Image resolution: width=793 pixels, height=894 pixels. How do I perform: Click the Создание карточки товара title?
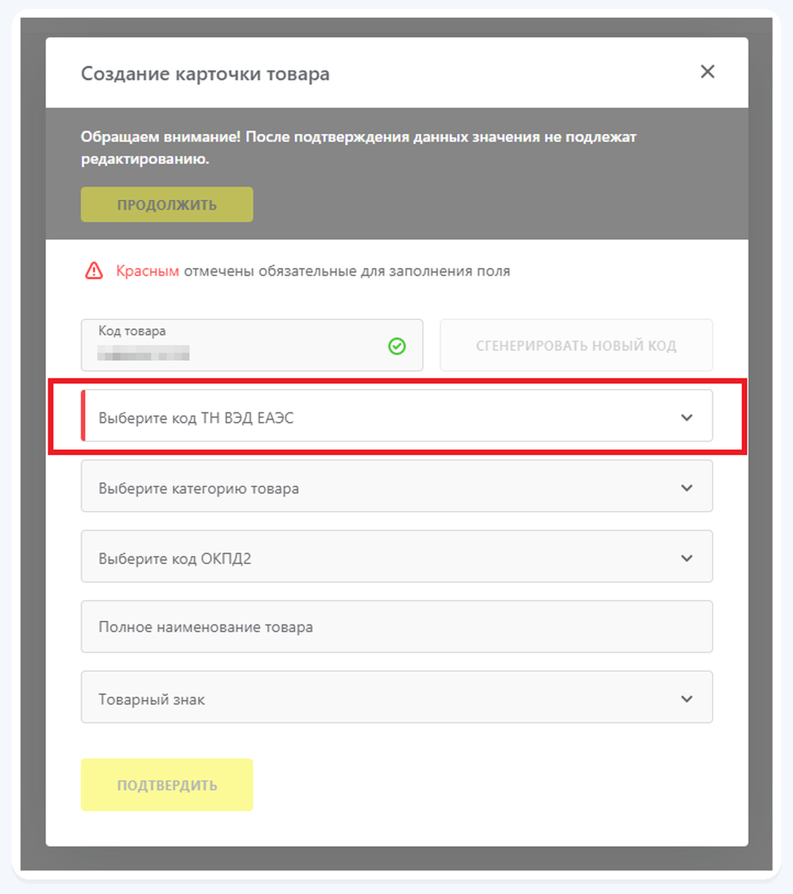tap(205, 74)
